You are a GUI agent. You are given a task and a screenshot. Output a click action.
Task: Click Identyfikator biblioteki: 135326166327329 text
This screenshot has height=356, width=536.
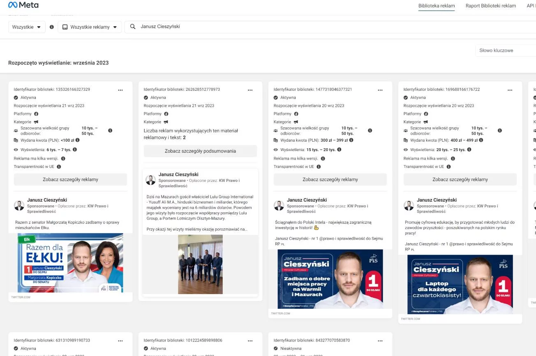52,90
